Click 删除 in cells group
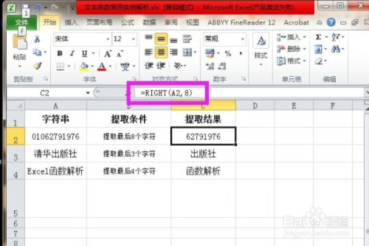Image resolution: width=369 pixels, height=246 pixels. 292,49
